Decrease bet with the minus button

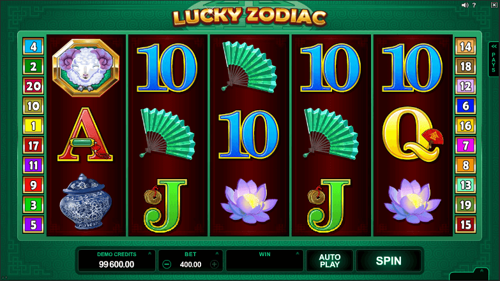pyautogui.click(x=167, y=264)
